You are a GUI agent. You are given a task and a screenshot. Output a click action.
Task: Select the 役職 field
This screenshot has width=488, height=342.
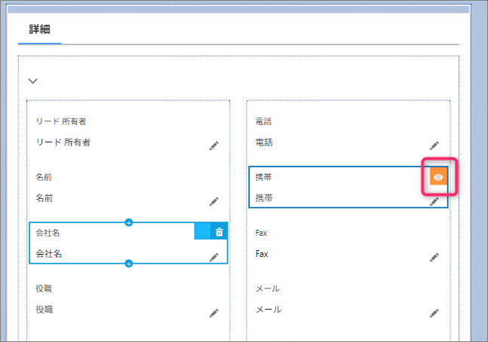tap(113, 300)
